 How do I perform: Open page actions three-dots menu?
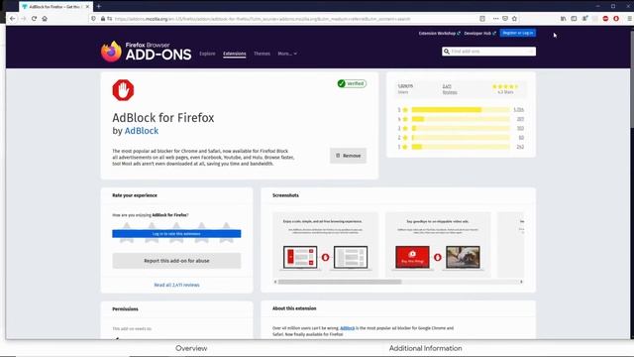495,19
